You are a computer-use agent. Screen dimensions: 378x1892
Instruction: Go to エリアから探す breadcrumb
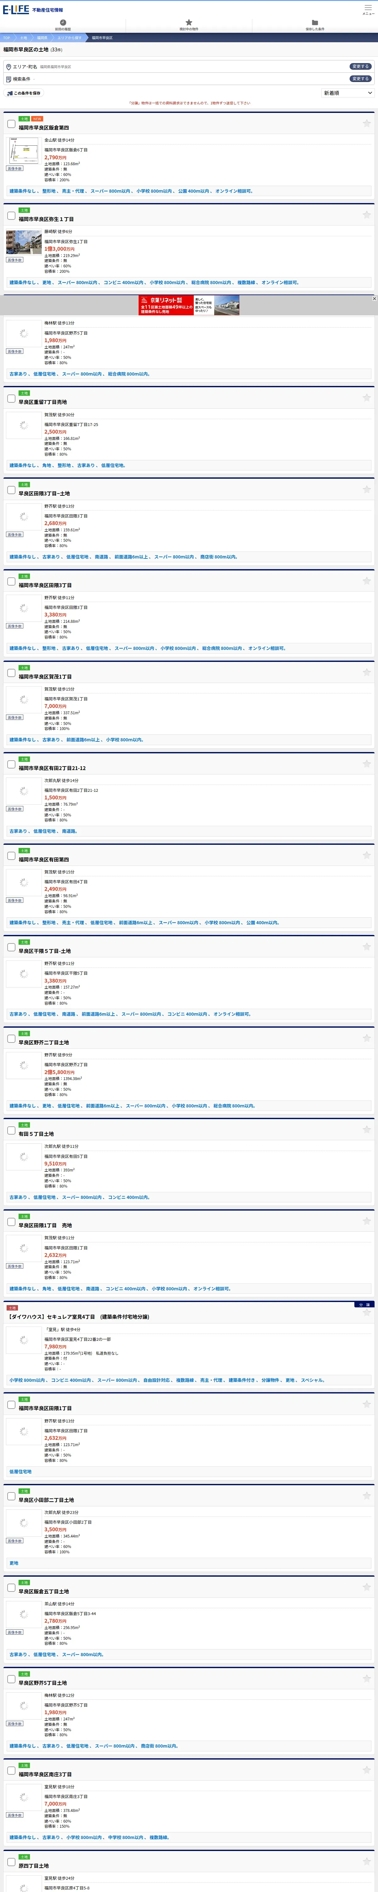pos(70,38)
